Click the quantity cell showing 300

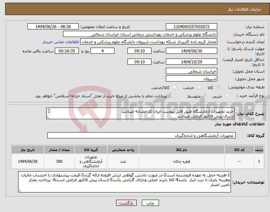tap(59, 161)
